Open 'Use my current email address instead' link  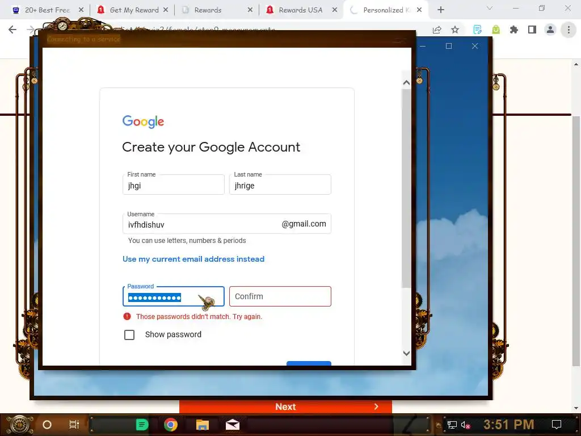coord(193,259)
